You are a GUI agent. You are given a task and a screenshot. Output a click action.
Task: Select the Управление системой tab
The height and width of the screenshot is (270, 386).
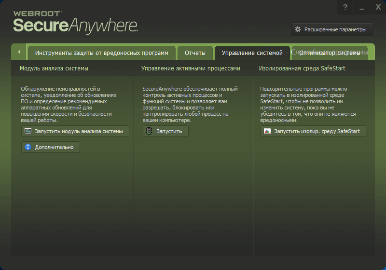(x=252, y=53)
